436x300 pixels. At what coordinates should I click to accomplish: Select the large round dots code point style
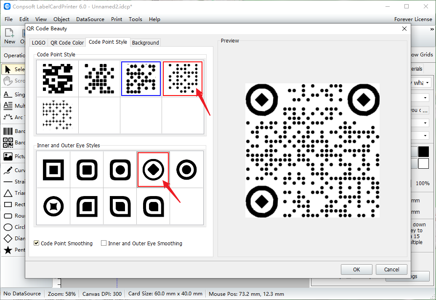pos(141,79)
